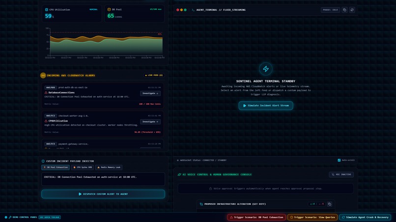Click the SRE ADMIN TOOLBAR badge
The width and height of the screenshot is (396, 222).
pyautogui.click(x=50, y=217)
